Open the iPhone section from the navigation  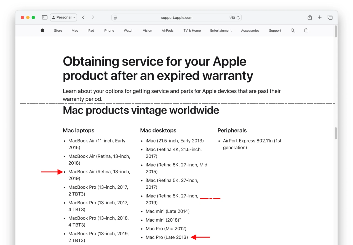109,31
